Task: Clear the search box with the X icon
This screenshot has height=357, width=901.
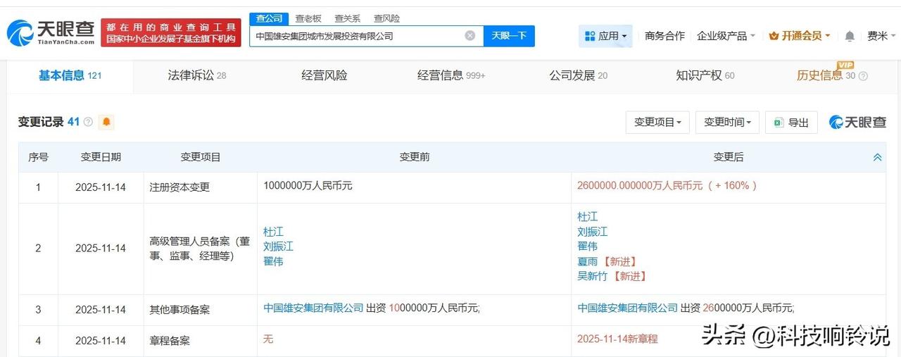Action: (470, 36)
